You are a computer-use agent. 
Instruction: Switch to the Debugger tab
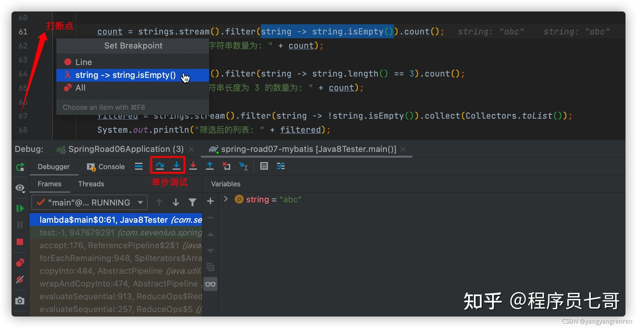point(54,167)
